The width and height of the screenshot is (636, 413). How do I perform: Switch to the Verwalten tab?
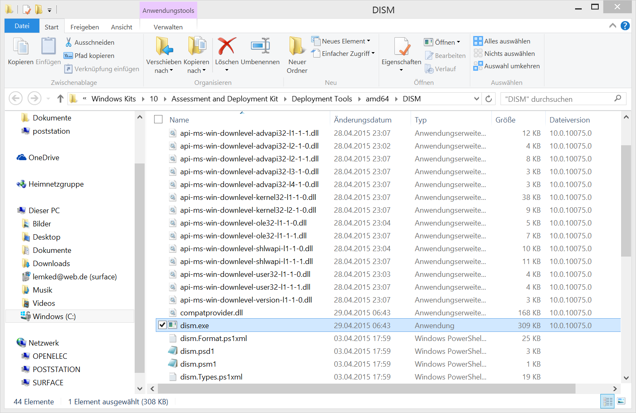click(168, 27)
